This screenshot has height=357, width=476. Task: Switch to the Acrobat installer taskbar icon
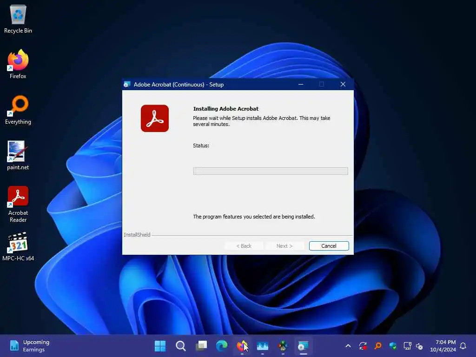point(303,346)
